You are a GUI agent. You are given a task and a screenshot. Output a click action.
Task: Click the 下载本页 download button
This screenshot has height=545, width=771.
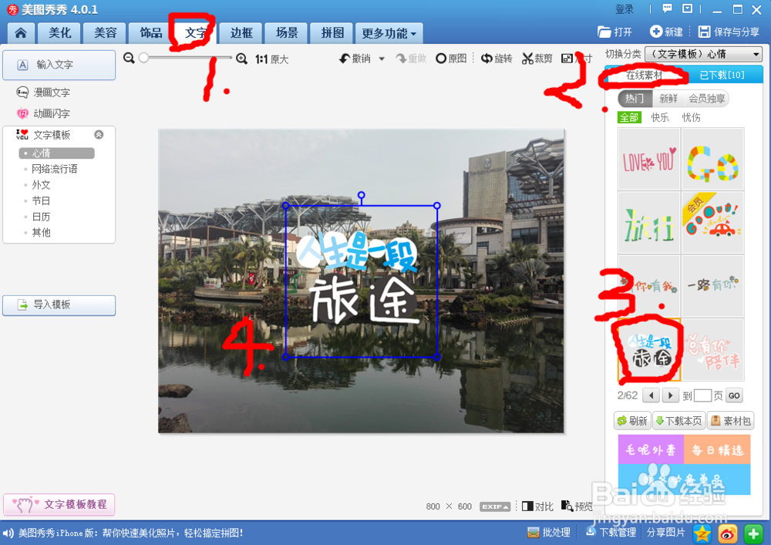coord(678,420)
